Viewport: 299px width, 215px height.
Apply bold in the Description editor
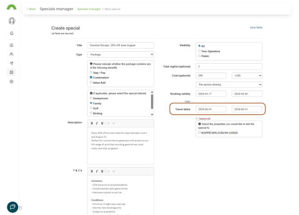click(x=92, y=123)
